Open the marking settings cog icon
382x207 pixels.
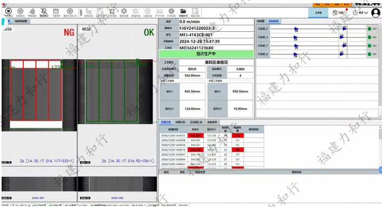(x=172, y=11)
